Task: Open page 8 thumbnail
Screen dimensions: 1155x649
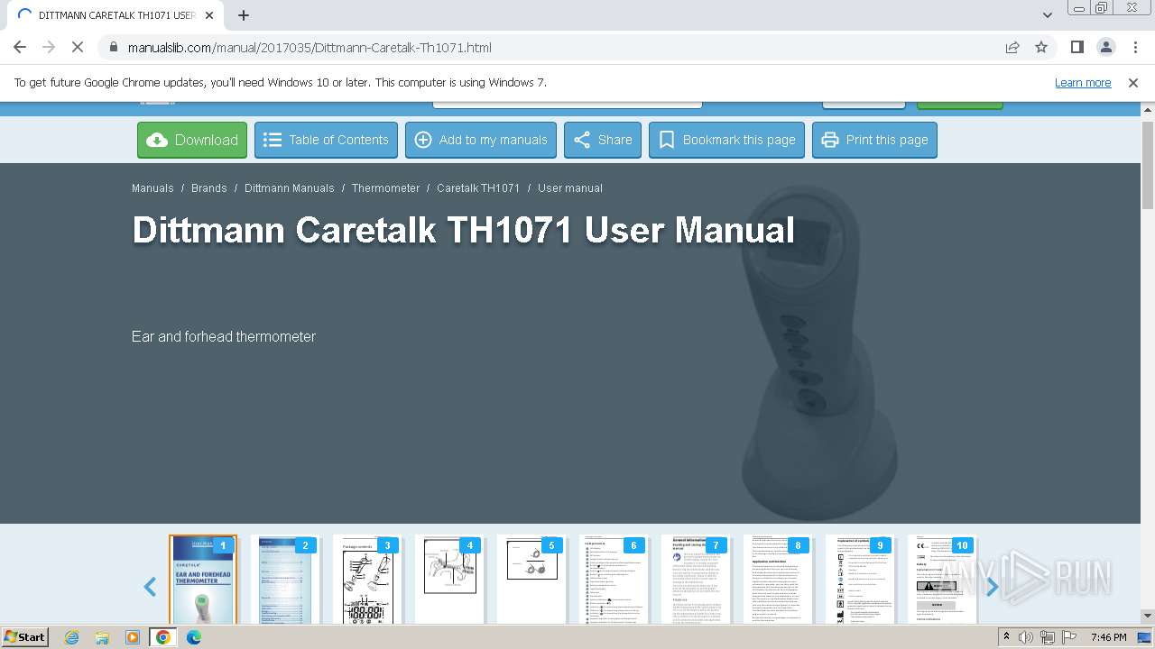Action: 778,580
